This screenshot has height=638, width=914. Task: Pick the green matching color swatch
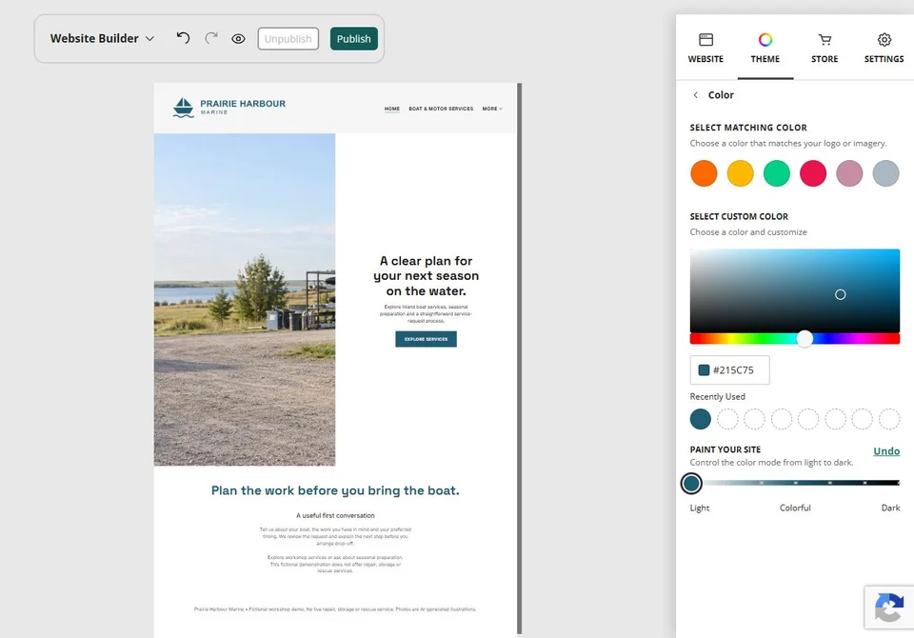777,174
